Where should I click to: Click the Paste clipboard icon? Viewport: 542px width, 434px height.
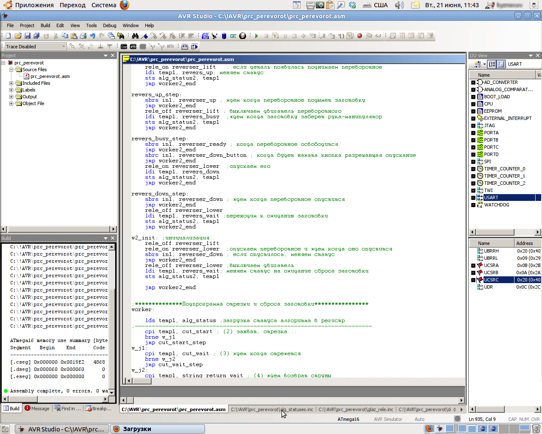[x=74, y=36]
